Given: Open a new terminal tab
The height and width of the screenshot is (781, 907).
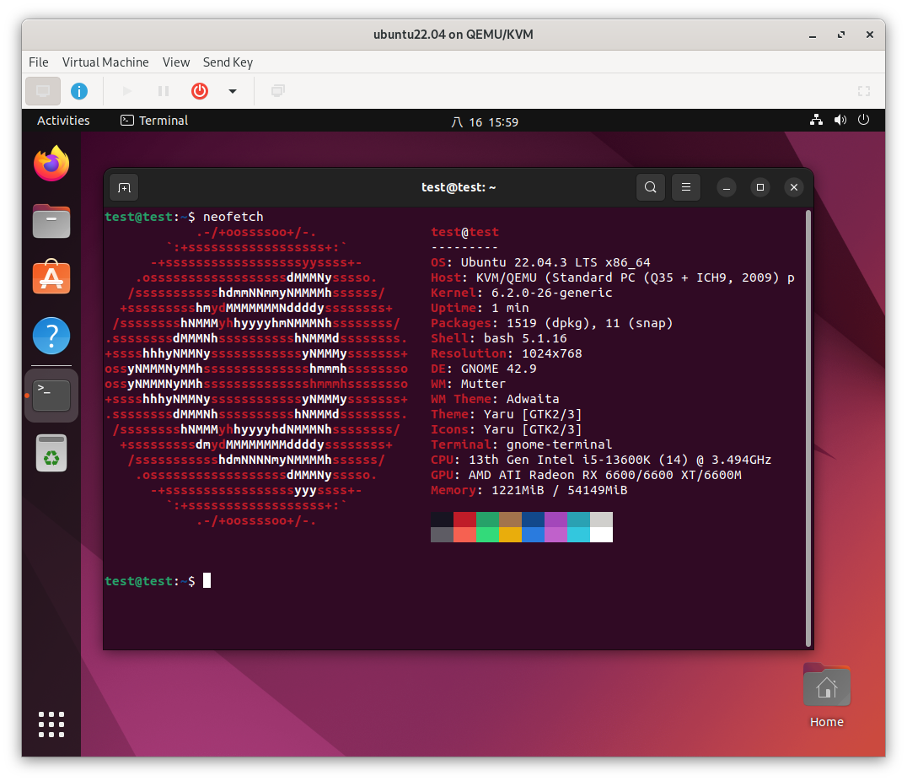Looking at the screenshot, I should point(124,187).
